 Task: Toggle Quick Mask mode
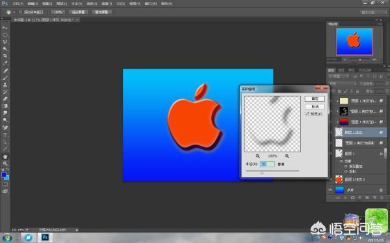[5, 184]
